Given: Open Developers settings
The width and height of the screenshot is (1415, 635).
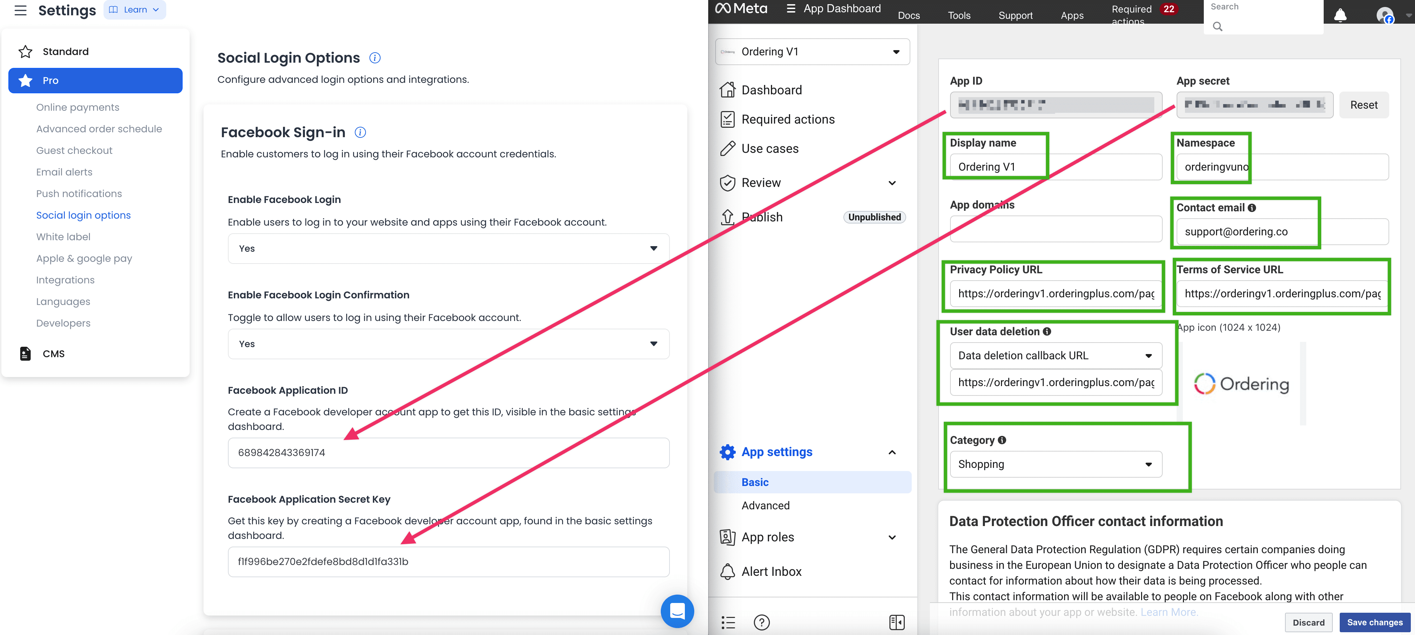Looking at the screenshot, I should [x=63, y=323].
